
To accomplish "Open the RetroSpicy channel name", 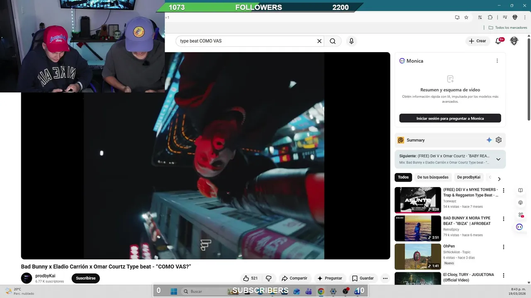I will click(452, 229).
